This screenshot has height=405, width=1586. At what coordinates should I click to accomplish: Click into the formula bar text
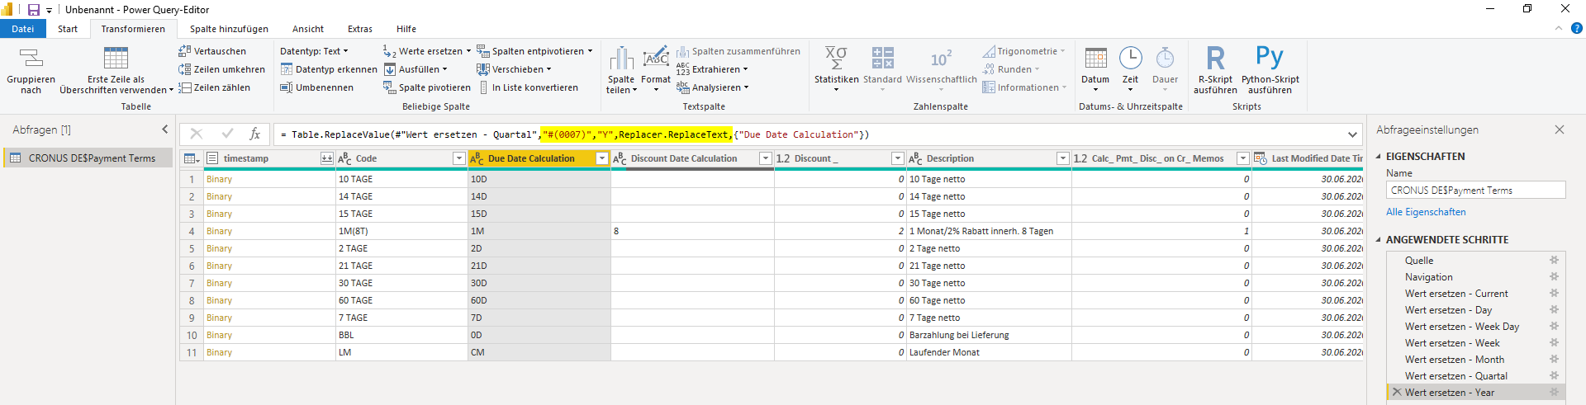pyautogui.click(x=810, y=134)
